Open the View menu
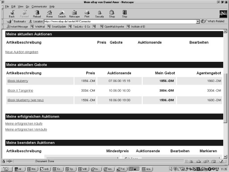The height and width of the screenshot is (172, 229). 21,7
